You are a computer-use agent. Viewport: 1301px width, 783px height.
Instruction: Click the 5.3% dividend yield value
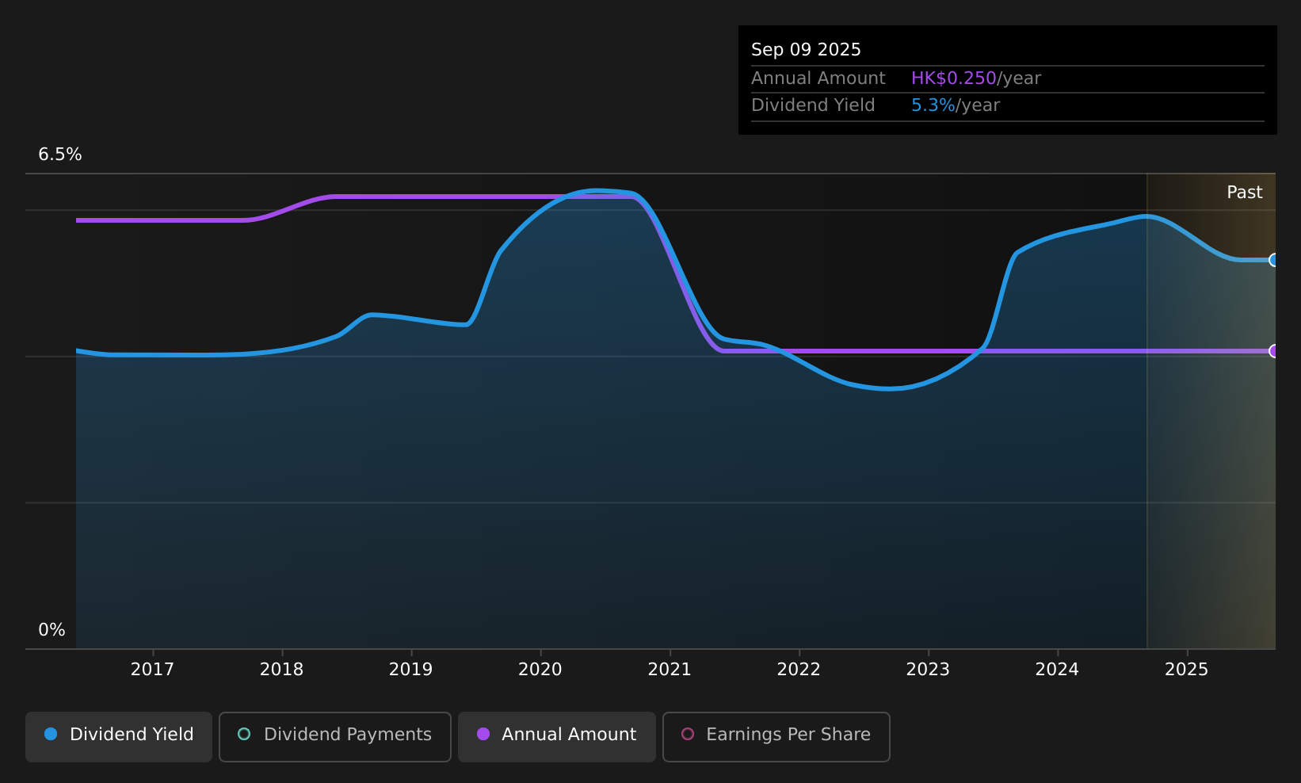point(933,105)
